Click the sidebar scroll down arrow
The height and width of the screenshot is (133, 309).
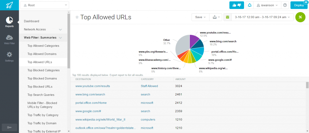click(68, 131)
